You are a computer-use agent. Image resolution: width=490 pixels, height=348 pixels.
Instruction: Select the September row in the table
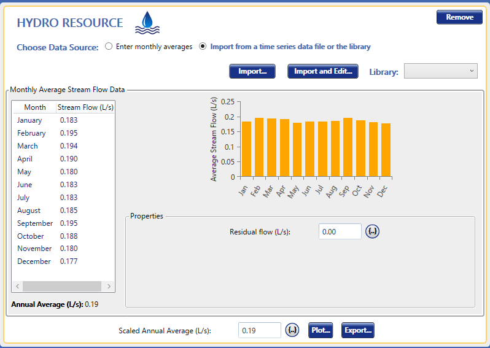coord(35,223)
